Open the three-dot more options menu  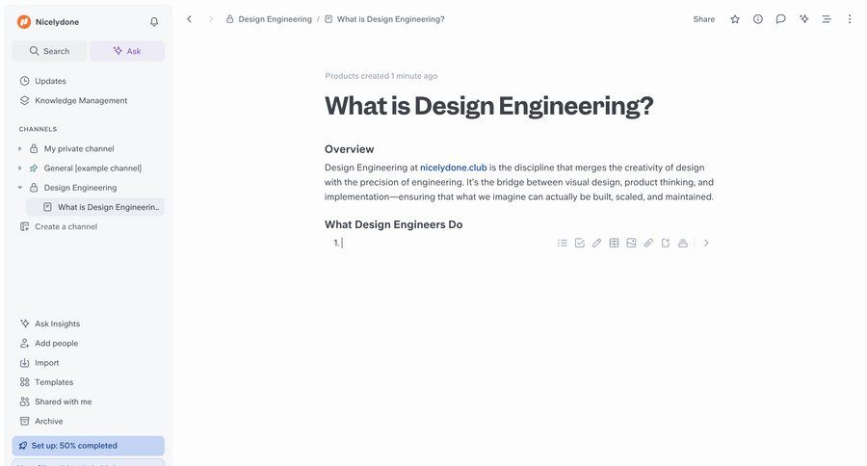[849, 19]
